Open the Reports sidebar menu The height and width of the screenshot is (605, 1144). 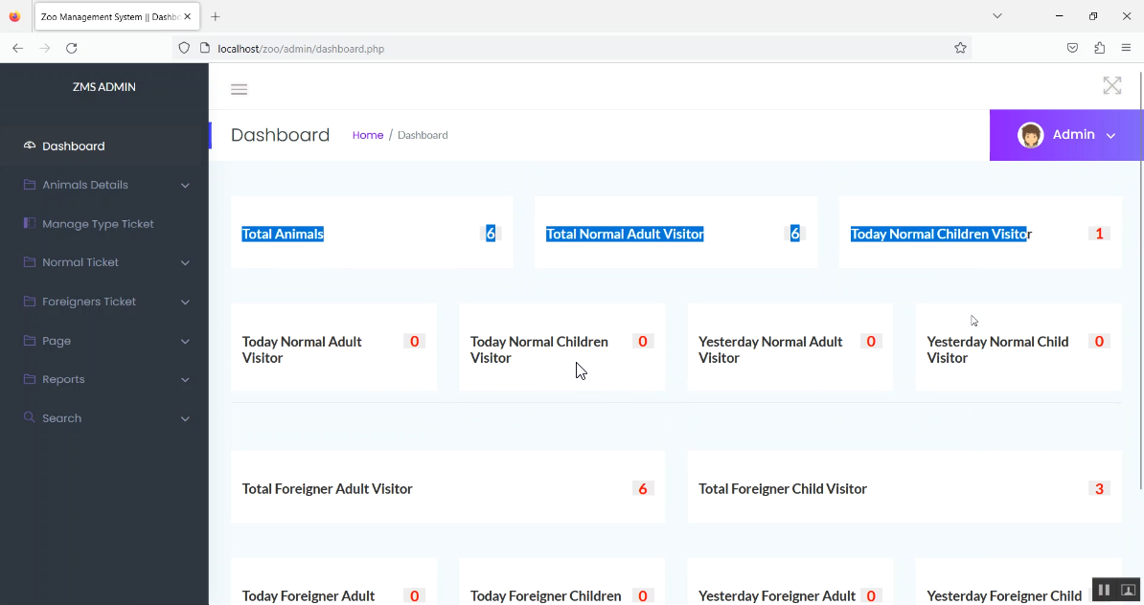click(63, 379)
